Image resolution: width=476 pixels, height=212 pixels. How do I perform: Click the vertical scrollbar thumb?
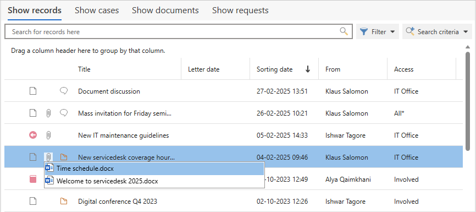[468, 101]
